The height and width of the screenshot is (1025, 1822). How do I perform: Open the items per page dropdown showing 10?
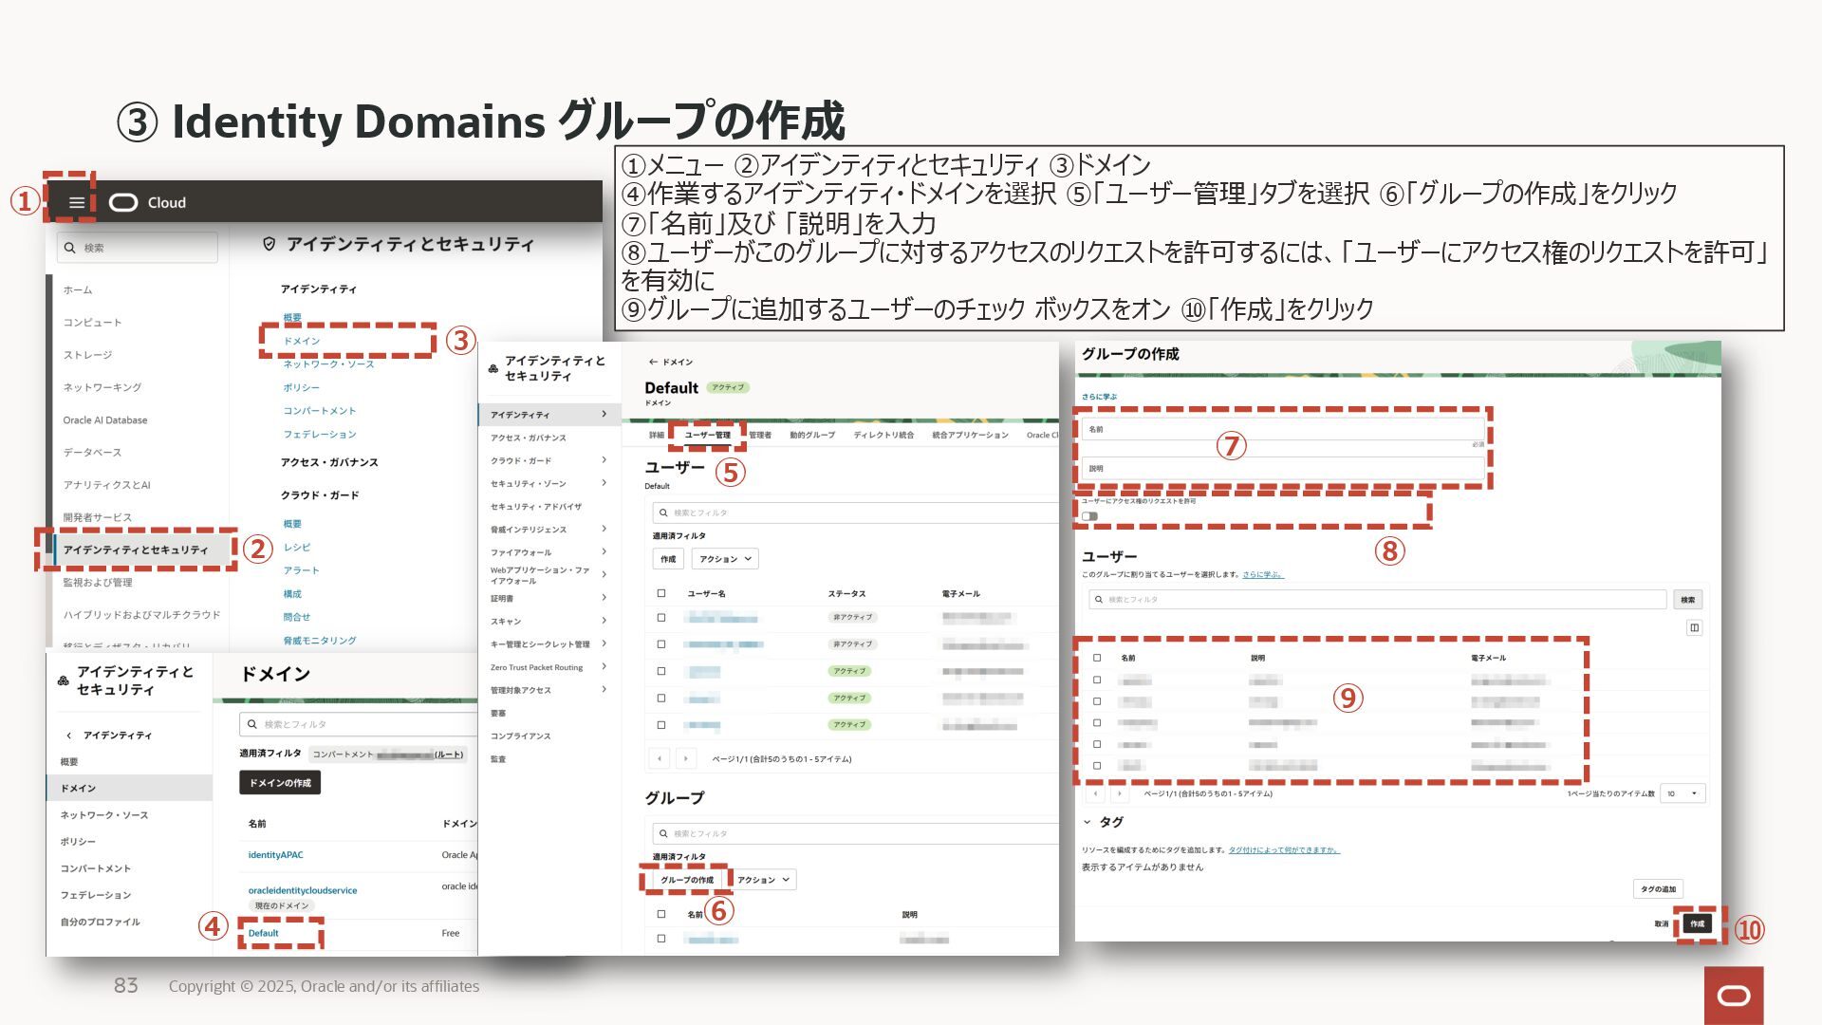pyautogui.click(x=1682, y=793)
